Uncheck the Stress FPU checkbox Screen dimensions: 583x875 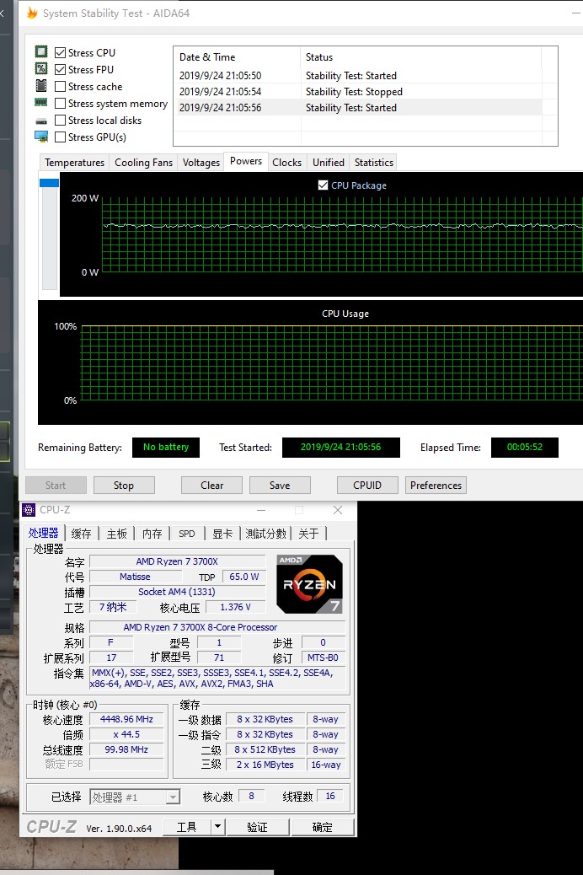click(61, 70)
